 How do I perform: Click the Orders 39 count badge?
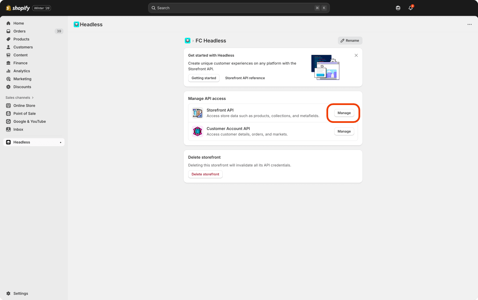point(59,31)
